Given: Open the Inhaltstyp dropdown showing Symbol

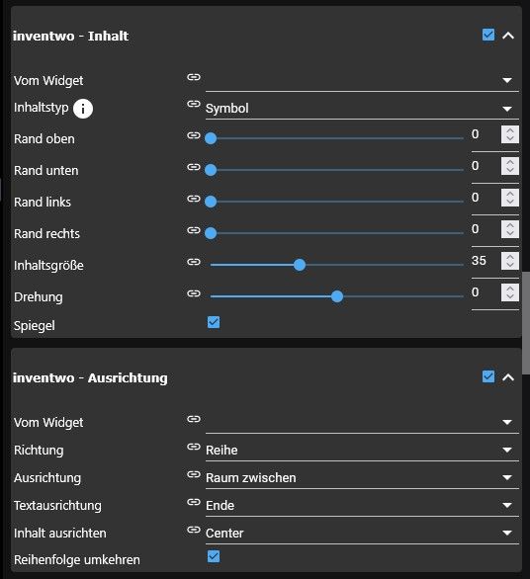Looking at the screenshot, I should click(362, 109).
